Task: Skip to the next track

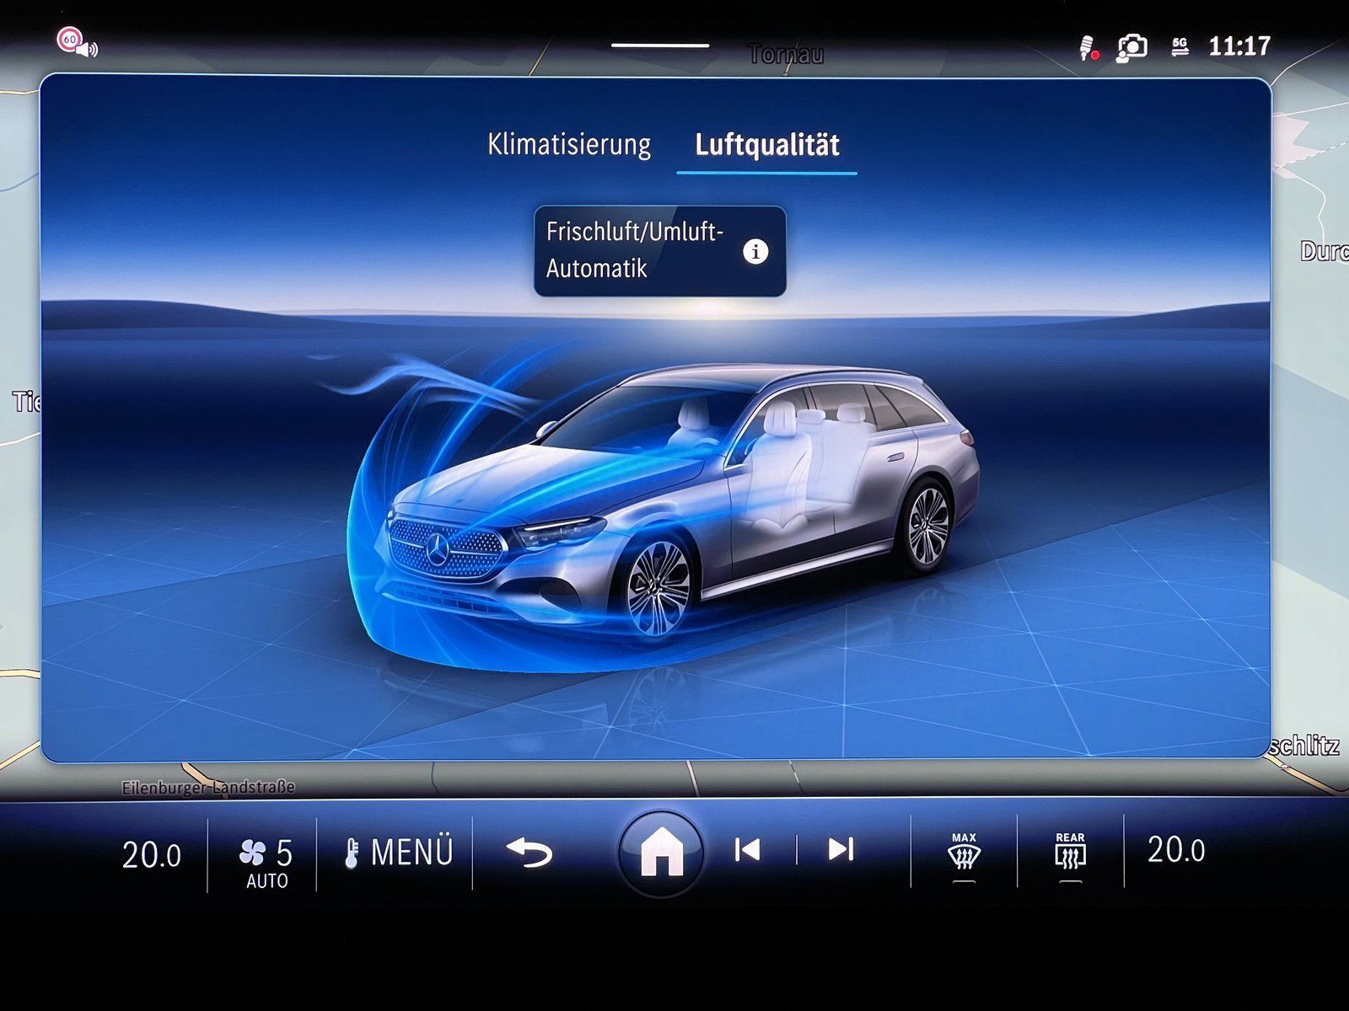Action: point(841,849)
